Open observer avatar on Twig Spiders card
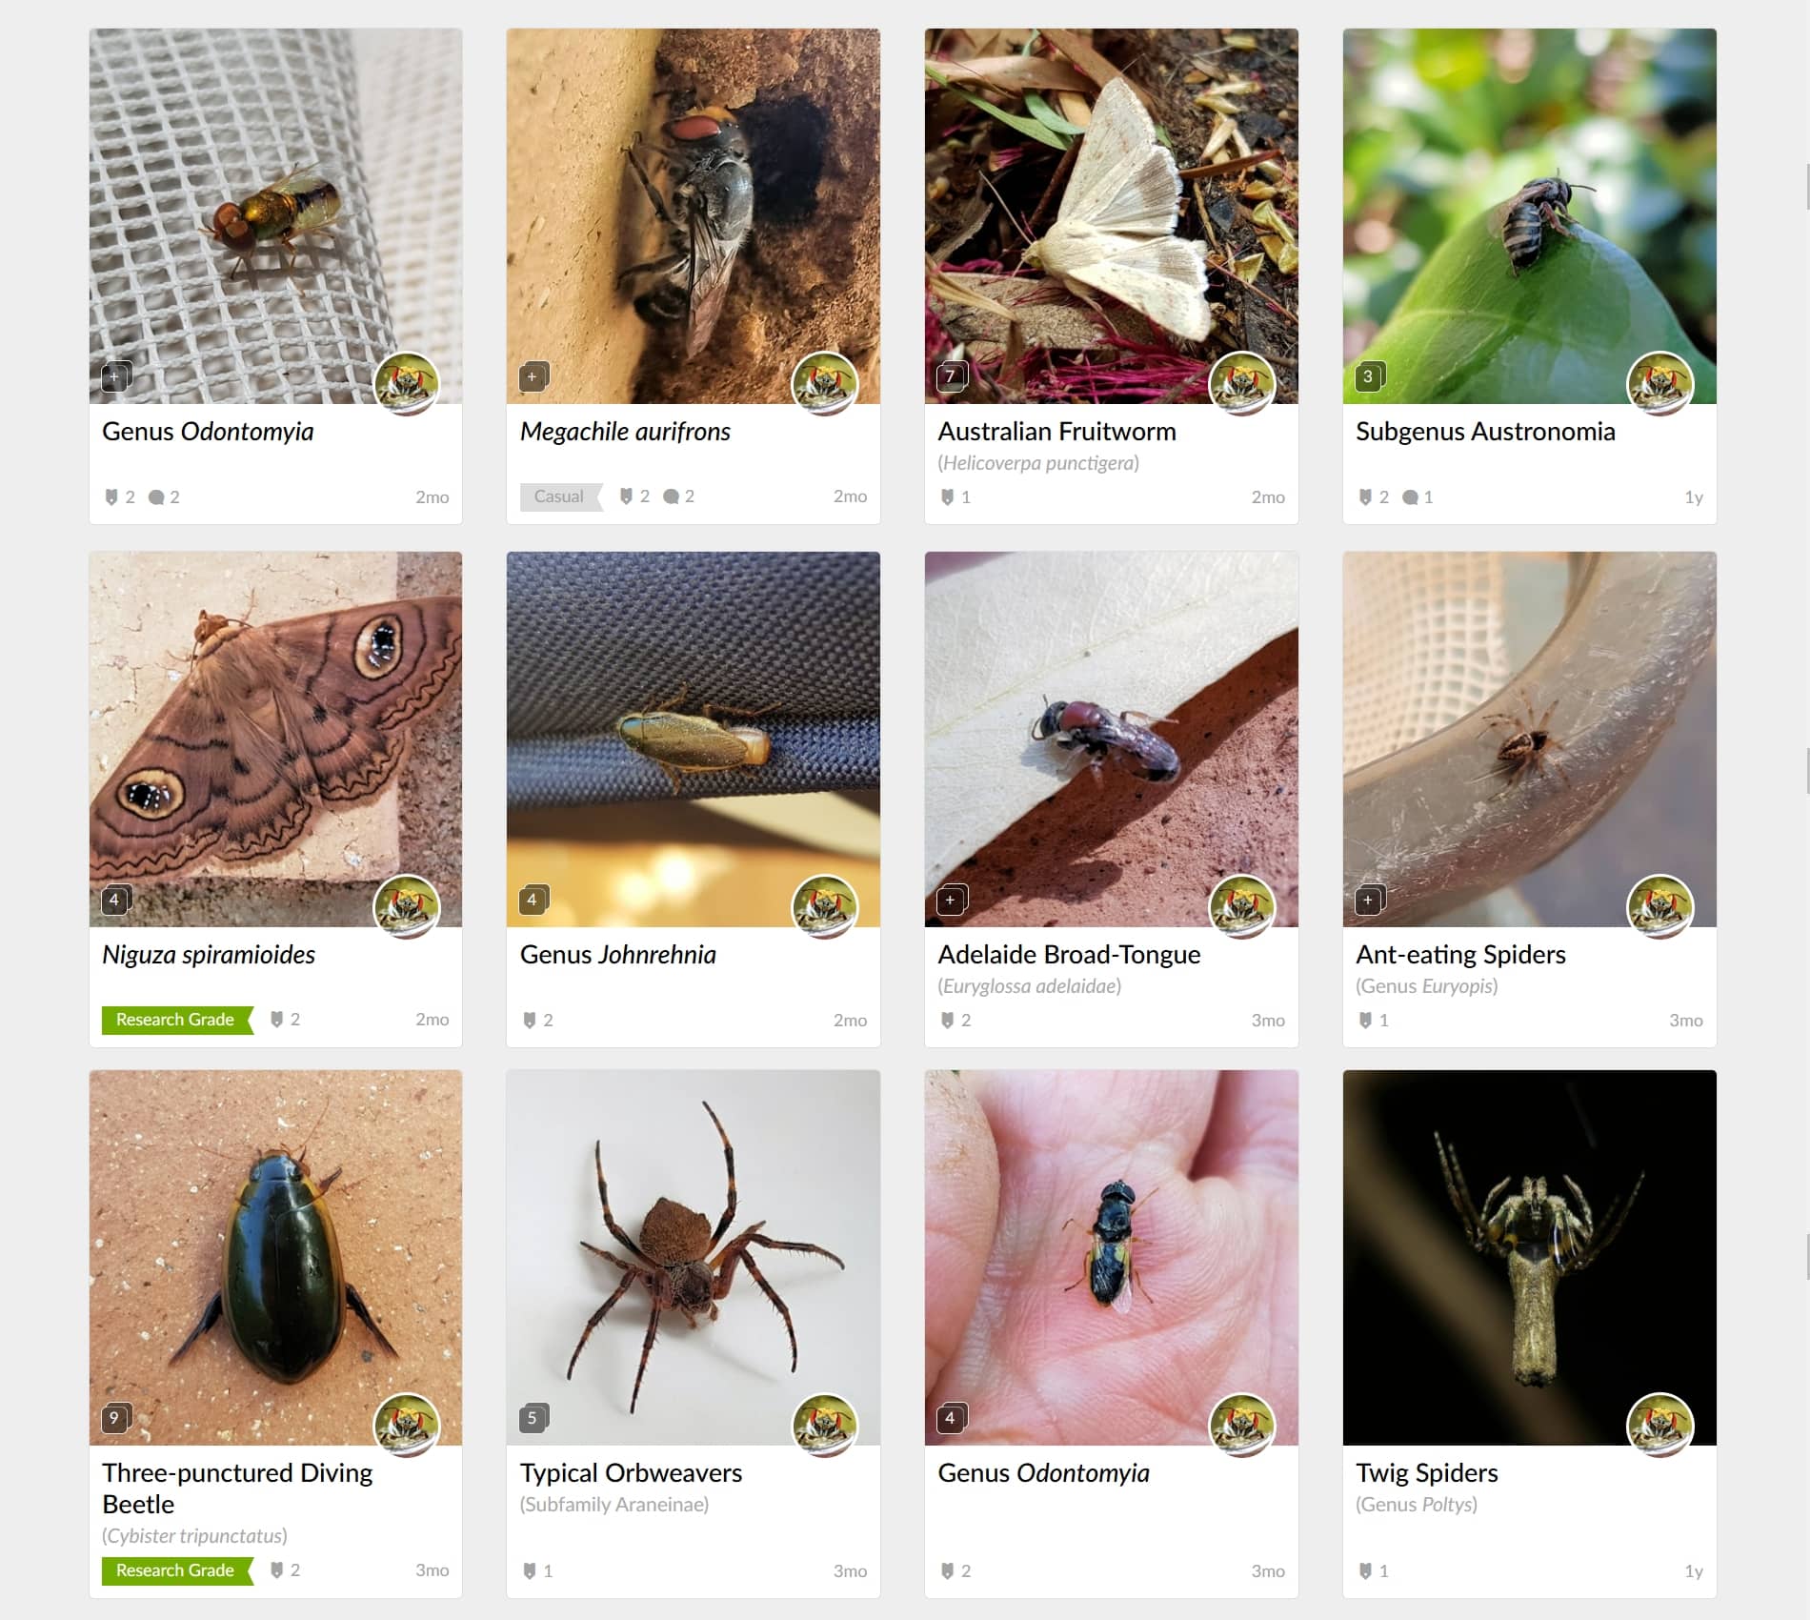Image resolution: width=1810 pixels, height=1620 pixels. pyautogui.click(x=1660, y=1425)
